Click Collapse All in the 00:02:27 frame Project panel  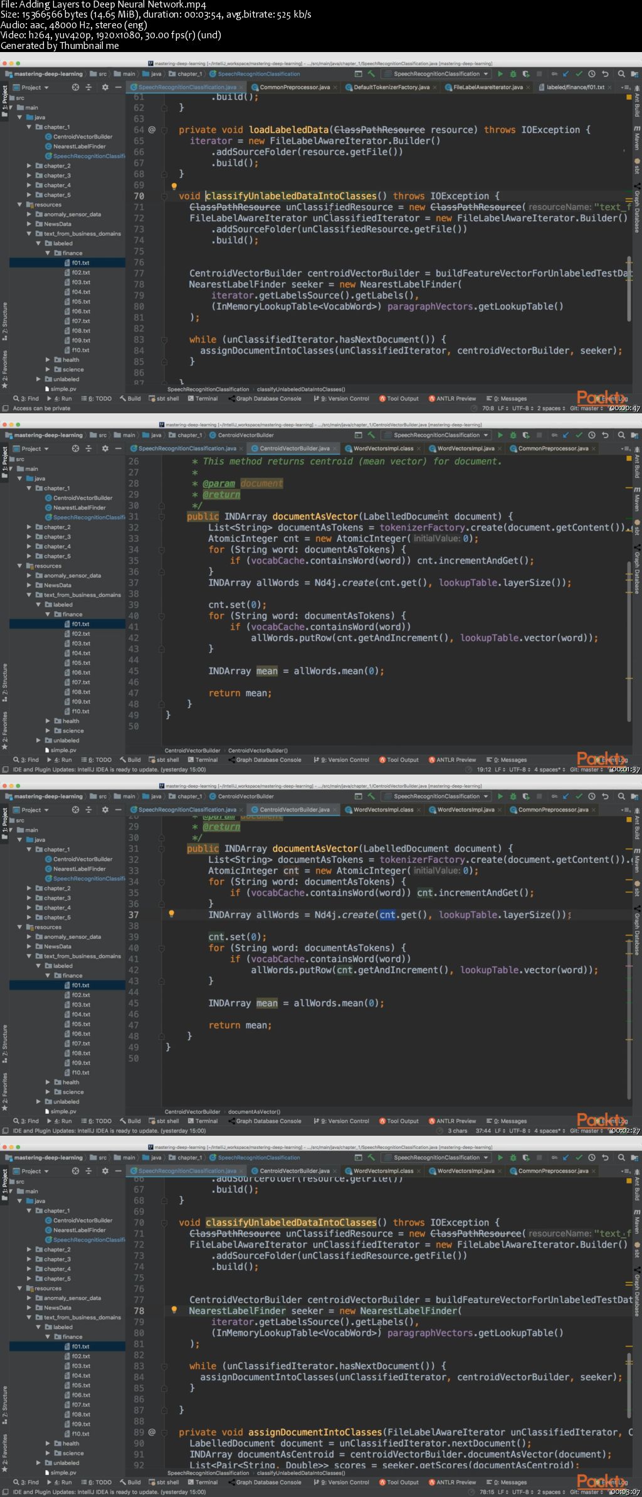[x=88, y=810]
